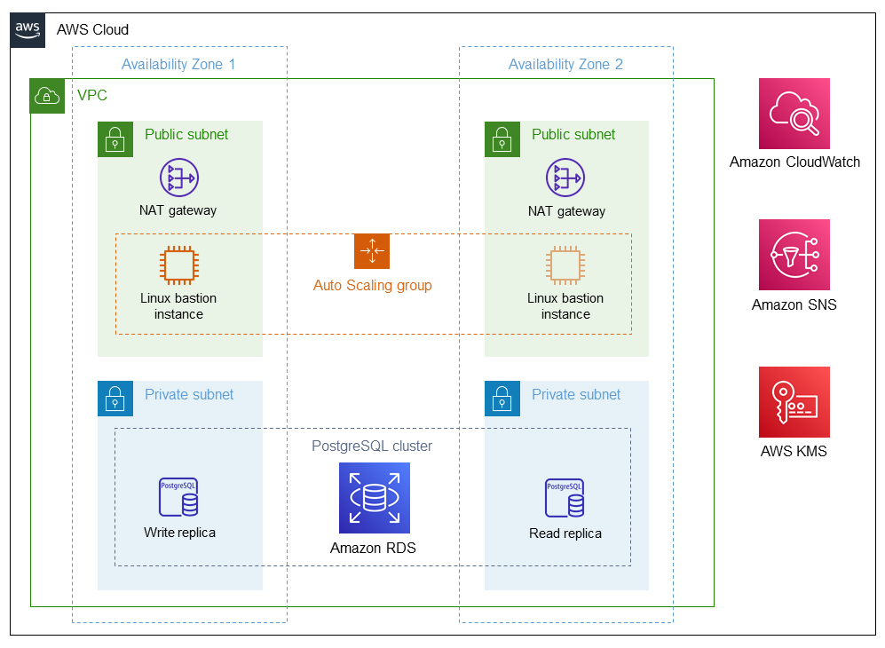Click the Amazon SNS icon
This screenshot has height=648, width=885.
pyautogui.click(x=794, y=255)
